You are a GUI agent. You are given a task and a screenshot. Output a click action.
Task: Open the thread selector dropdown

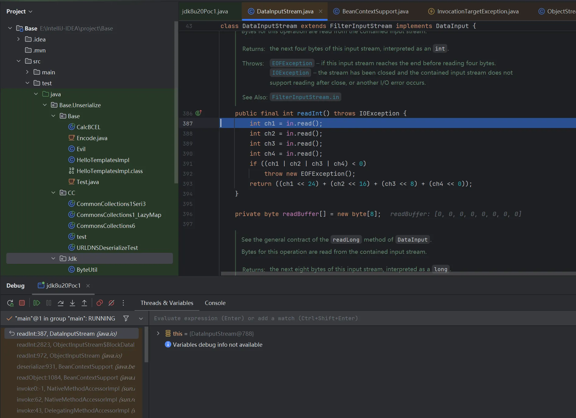tap(141, 318)
